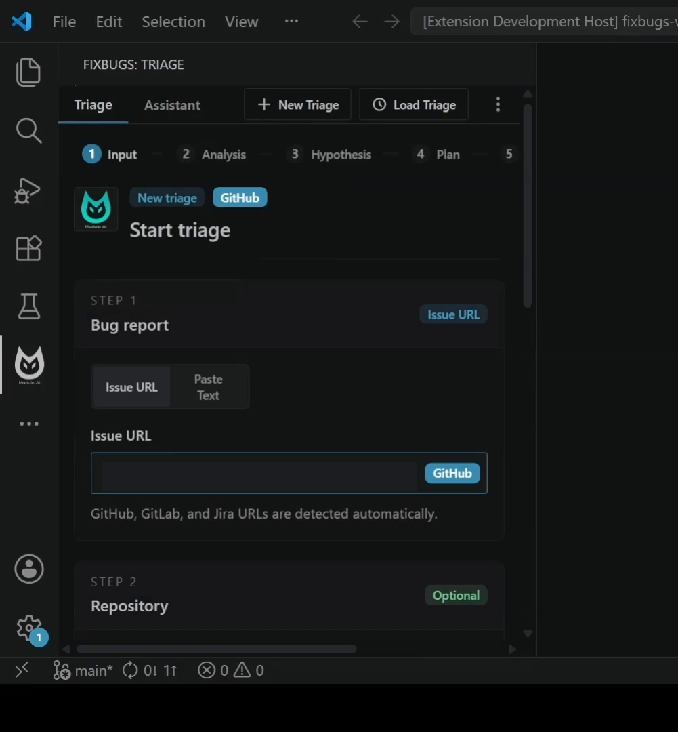The width and height of the screenshot is (678, 732).
Task: Click the Modulo AI logo beside Start triage
Action: [96, 209]
